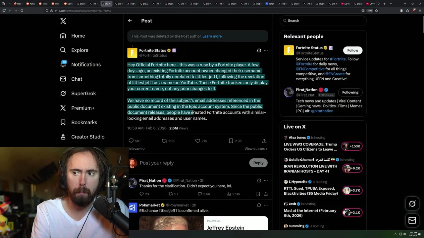The image size is (424, 238).
Task: Open more options on Fortnite Status post
Action: [266, 51]
